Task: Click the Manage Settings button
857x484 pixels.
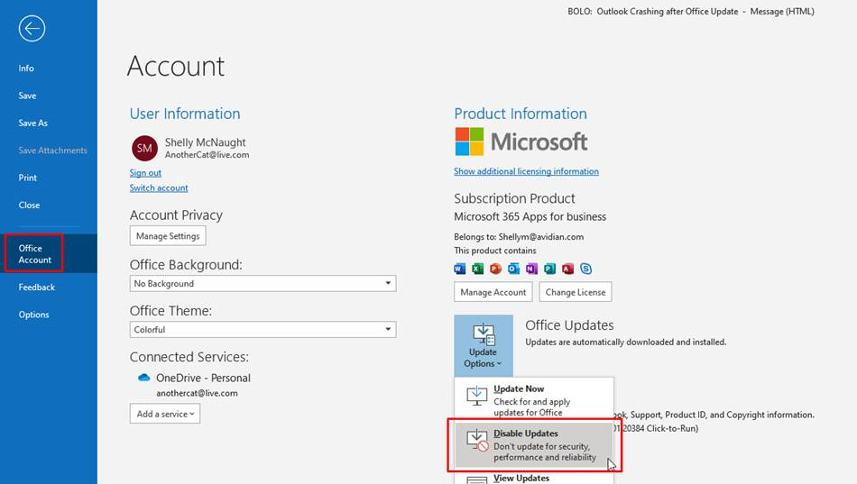Action: click(x=168, y=236)
